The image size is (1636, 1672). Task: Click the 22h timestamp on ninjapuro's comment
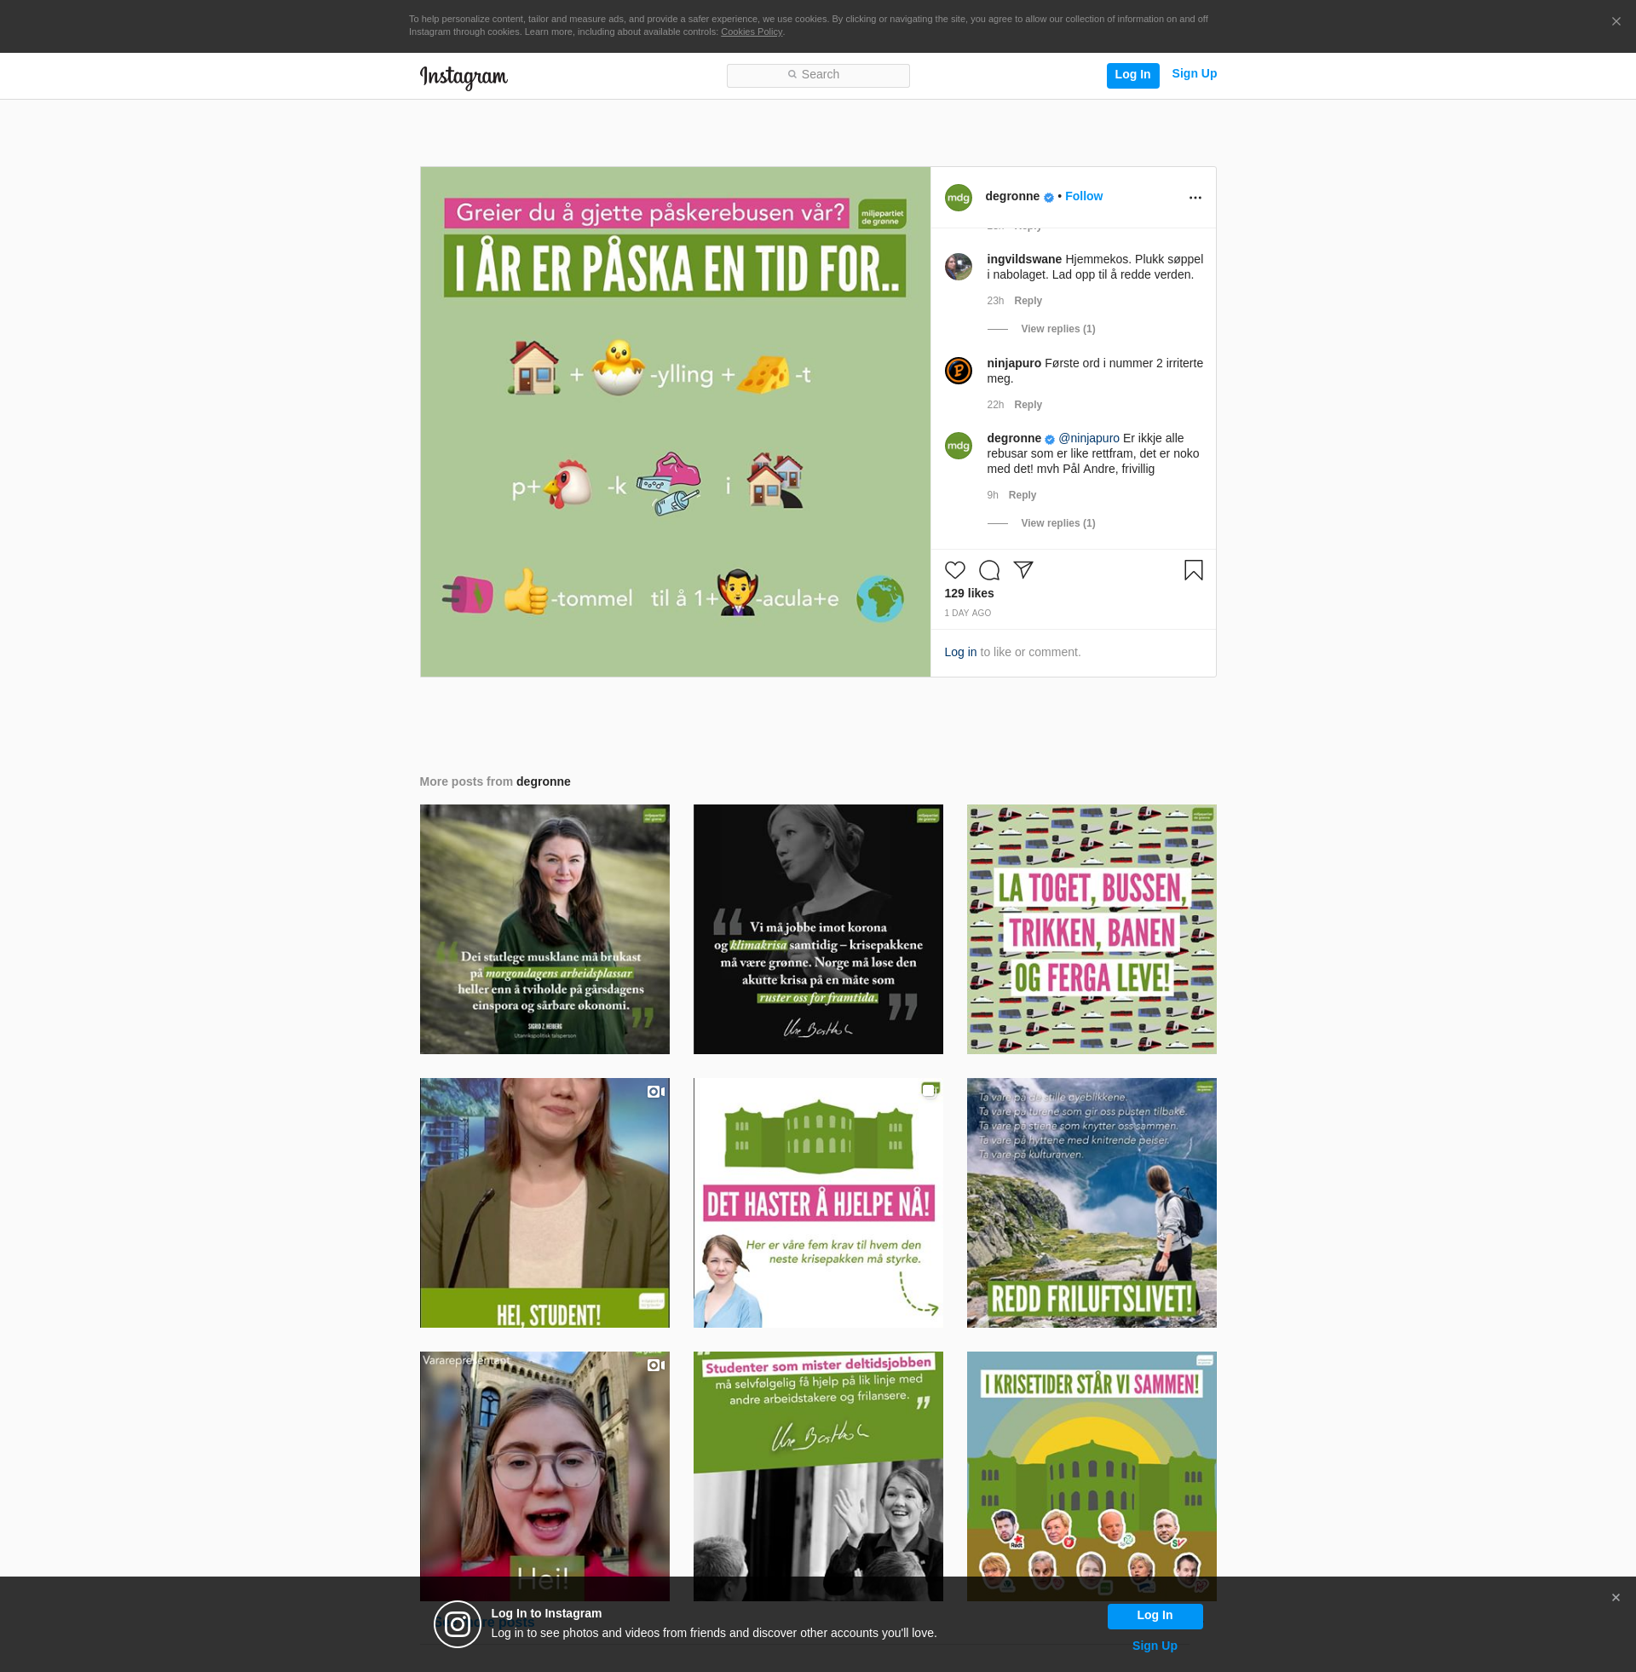(x=995, y=405)
